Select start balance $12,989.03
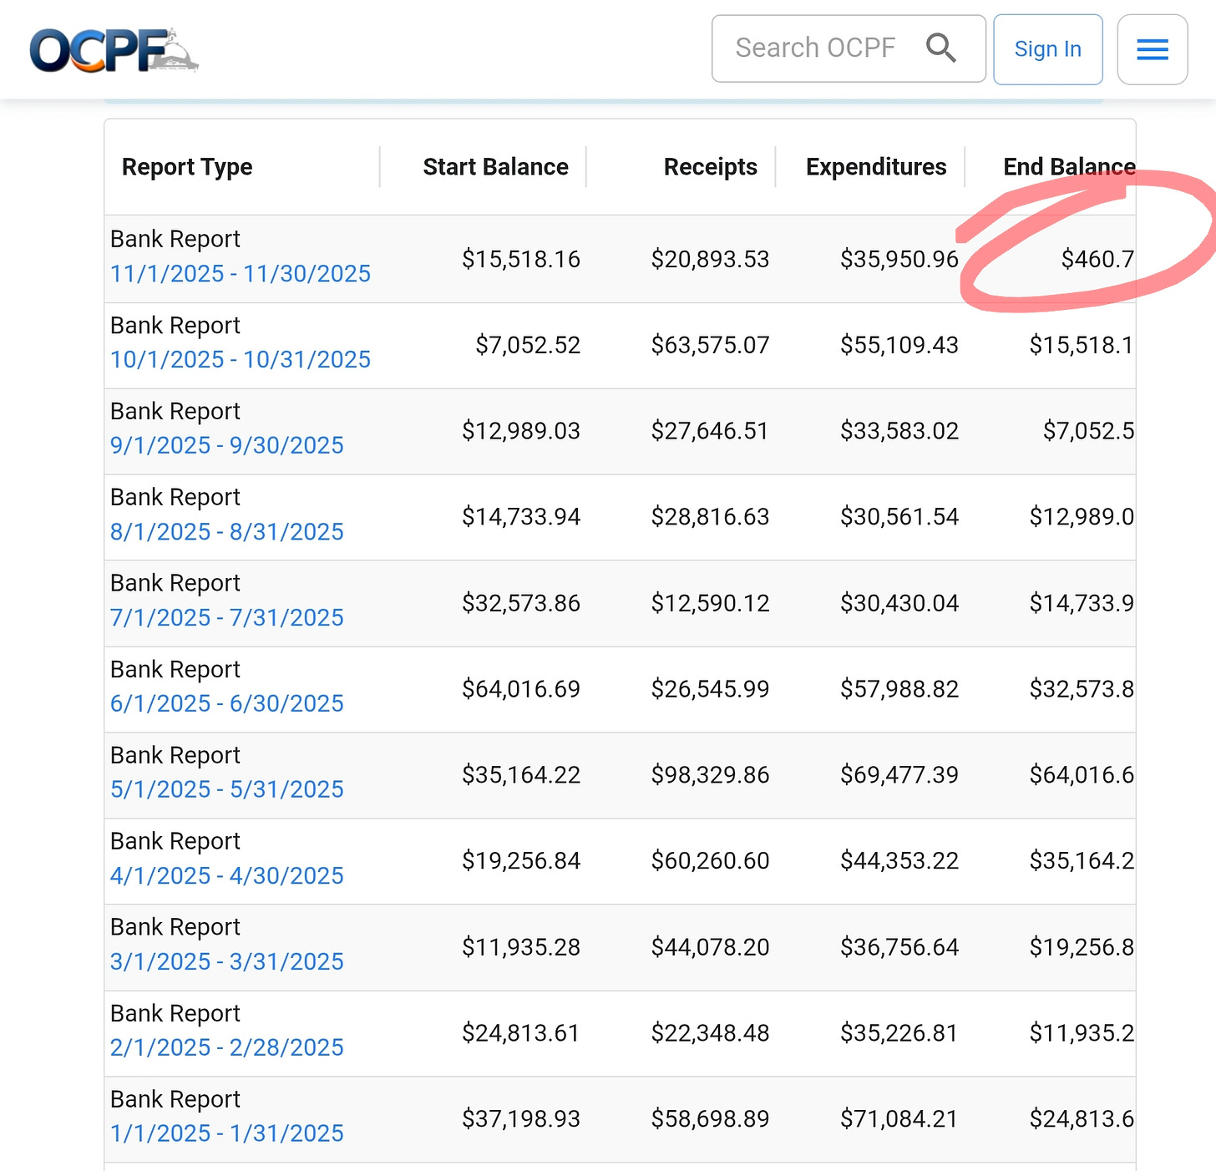This screenshot has width=1216, height=1171. tap(521, 431)
